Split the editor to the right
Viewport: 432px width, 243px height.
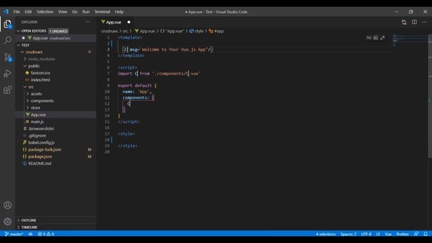414,22
